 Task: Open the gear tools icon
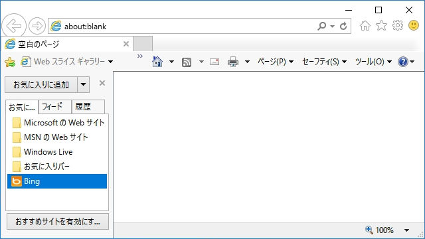[398, 25]
